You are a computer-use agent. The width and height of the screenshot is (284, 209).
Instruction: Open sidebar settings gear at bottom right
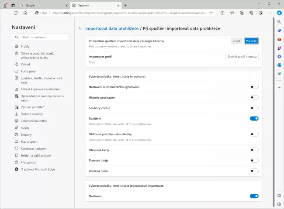coord(279,204)
